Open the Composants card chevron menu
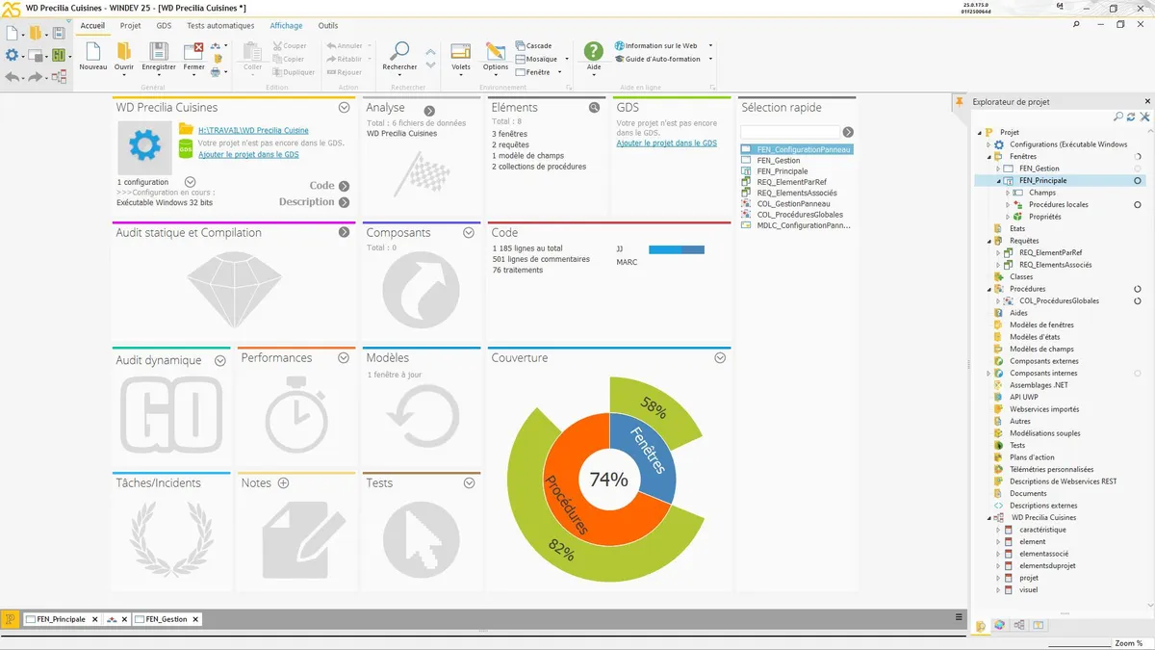 (469, 233)
